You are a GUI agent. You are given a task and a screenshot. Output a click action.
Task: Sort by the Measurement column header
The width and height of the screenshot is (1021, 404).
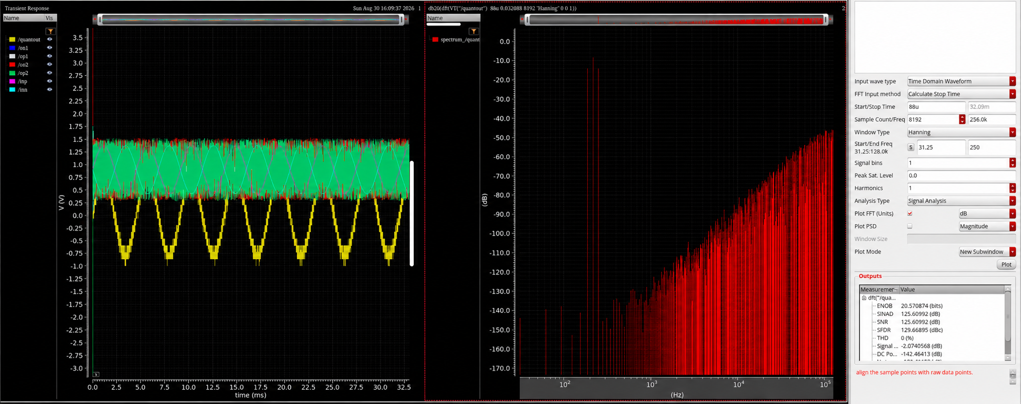pyautogui.click(x=879, y=289)
